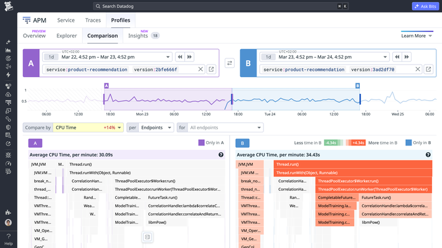Open the sparkle icon in the sidebar
Viewport: 442px width, 248px height.
(x=9, y=42)
